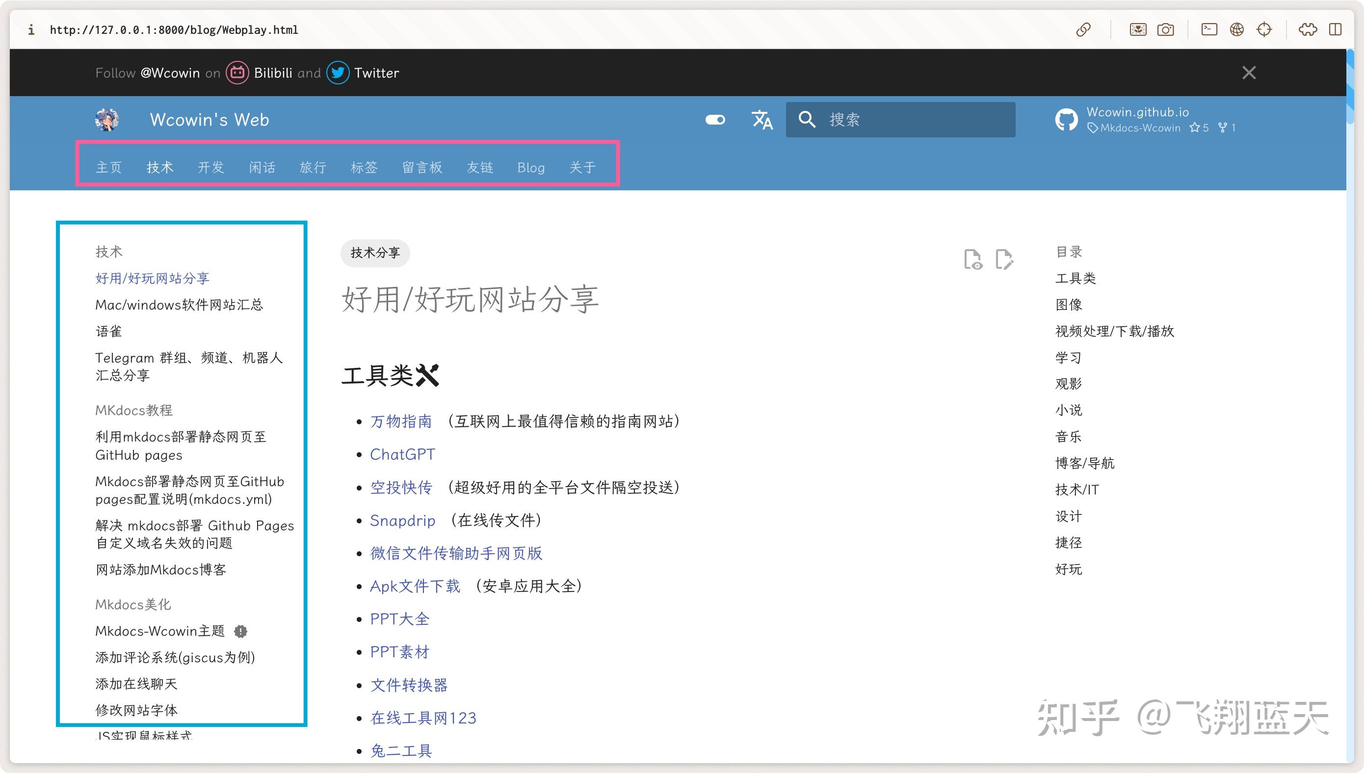Viewport: 1364px width, 773px height.
Task: Click the copy link icon in toolbar
Action: tap(1084, 29)
